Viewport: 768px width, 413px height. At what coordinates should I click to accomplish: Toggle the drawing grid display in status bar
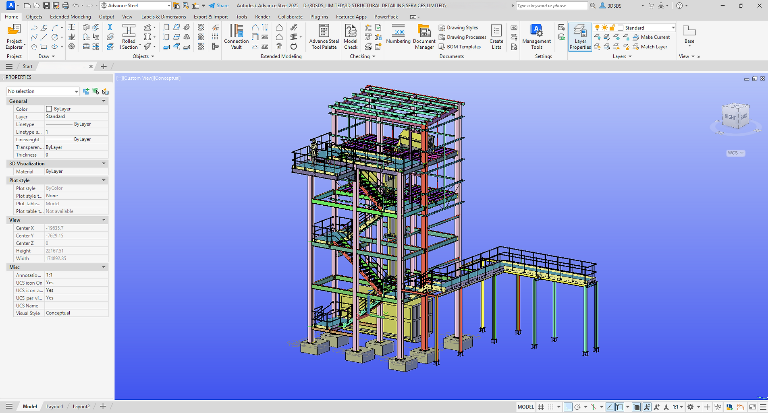pos(541,407)
